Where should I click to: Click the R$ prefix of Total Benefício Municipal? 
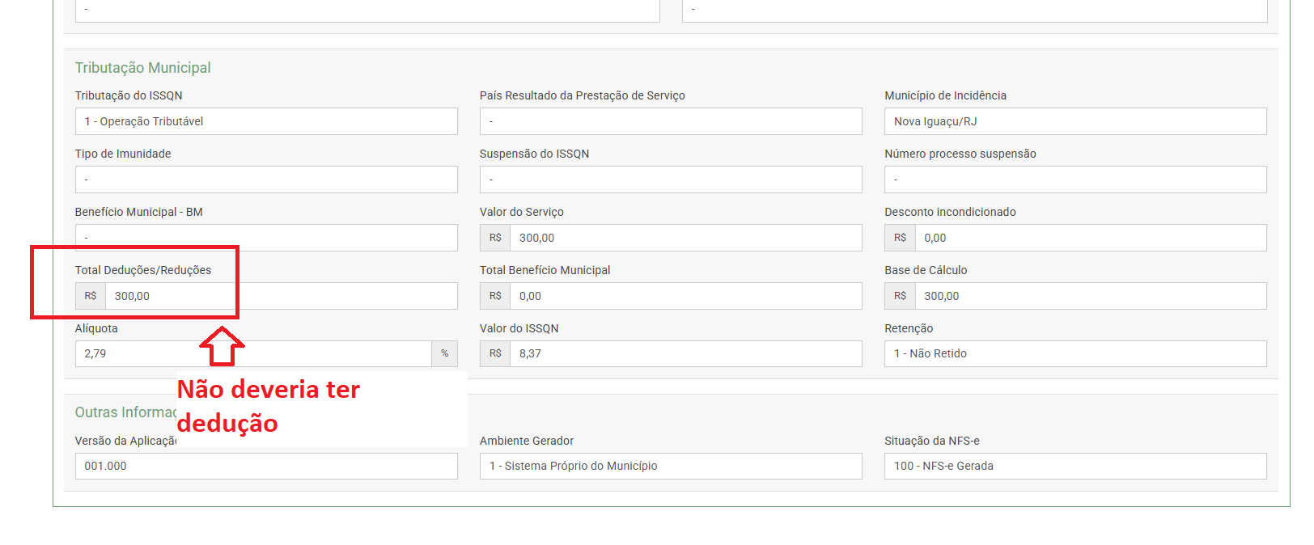tap(495, 296)
